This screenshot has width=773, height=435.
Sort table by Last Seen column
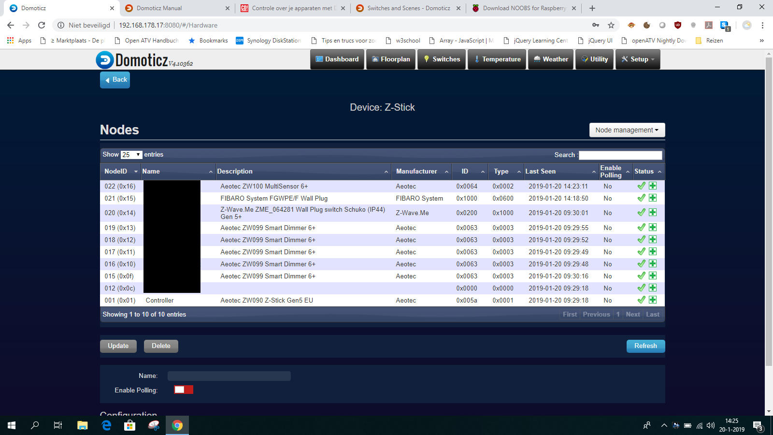tap(561, 172)
